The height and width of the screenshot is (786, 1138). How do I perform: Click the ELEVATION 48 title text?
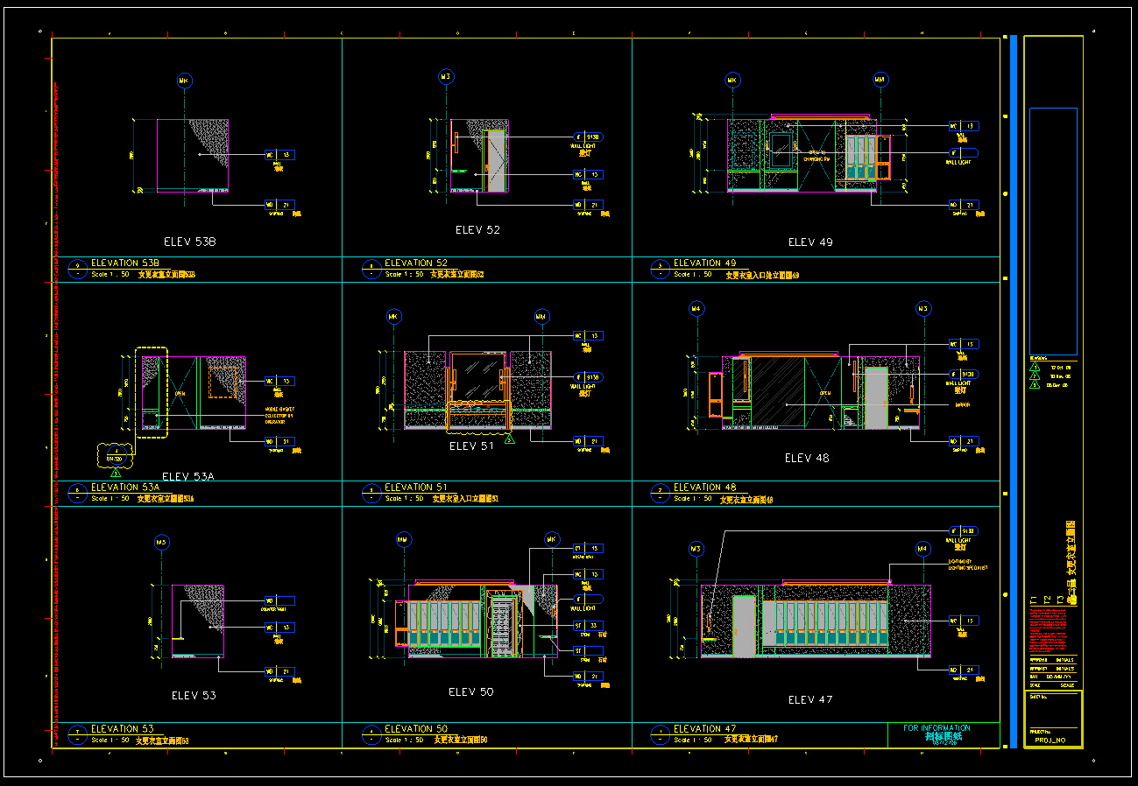pos(705,487)
